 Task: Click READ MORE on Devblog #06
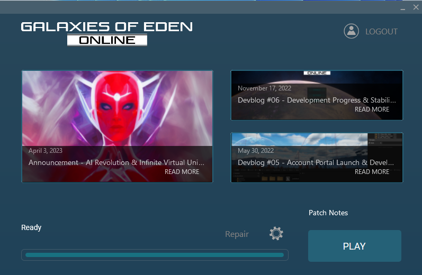pos(372,109)
